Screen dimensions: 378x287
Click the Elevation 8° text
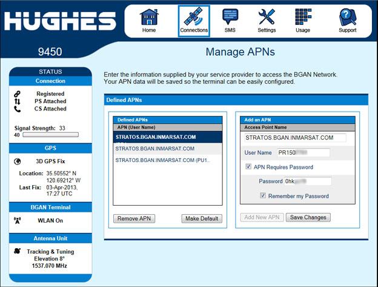(50, 258)
